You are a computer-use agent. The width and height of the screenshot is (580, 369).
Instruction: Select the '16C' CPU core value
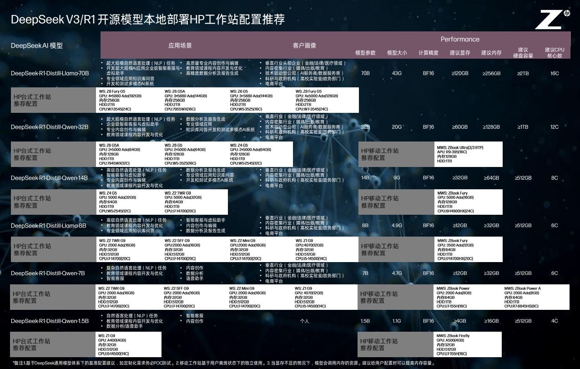tap(555, 73)
